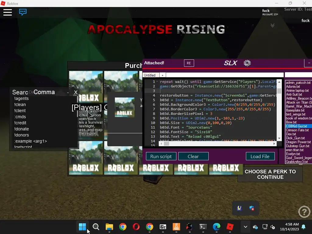Click the !agents command

[22, 98]
